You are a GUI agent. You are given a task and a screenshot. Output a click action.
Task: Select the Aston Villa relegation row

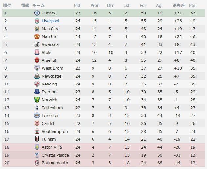click(104, 147)
